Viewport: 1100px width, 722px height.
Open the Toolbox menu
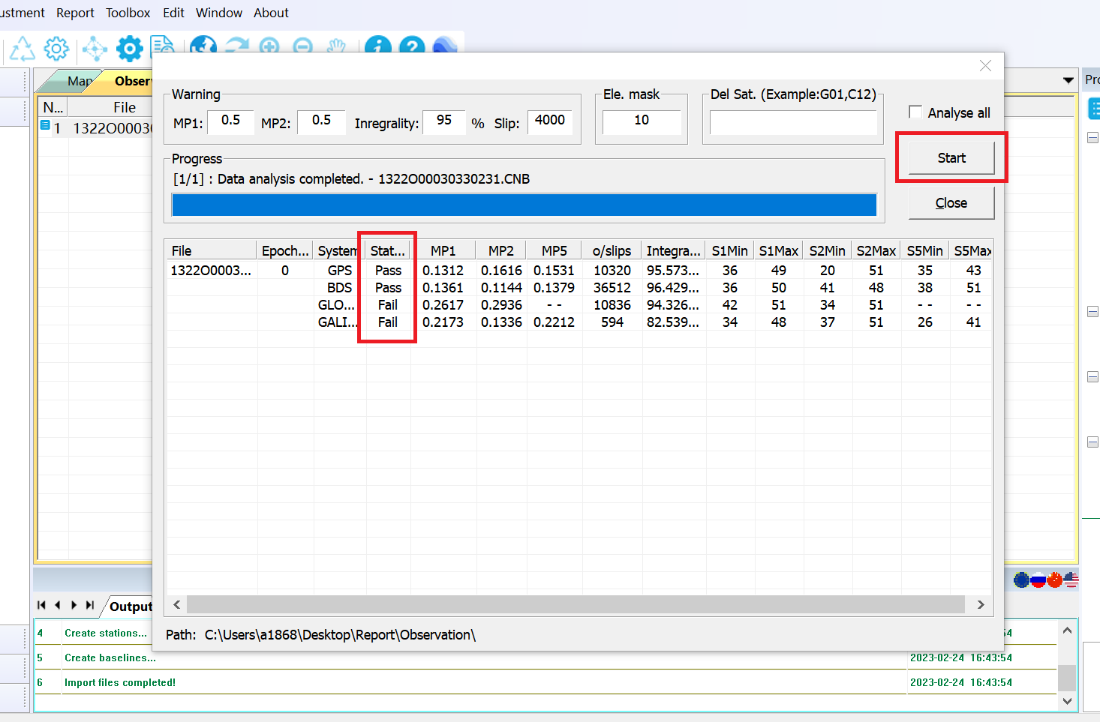[128, 13]
